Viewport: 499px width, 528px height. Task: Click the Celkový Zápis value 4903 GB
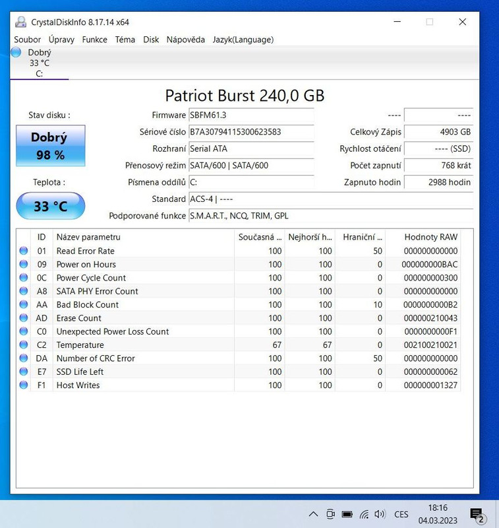[x=438, y=132]
